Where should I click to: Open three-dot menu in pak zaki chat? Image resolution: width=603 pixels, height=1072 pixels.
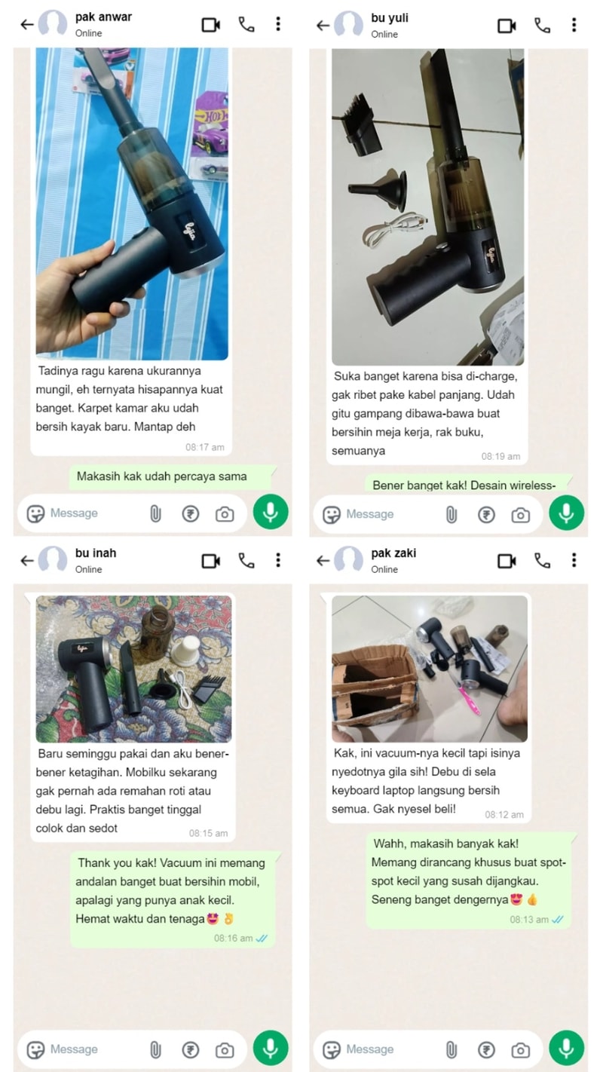click(x=574, y=559)
